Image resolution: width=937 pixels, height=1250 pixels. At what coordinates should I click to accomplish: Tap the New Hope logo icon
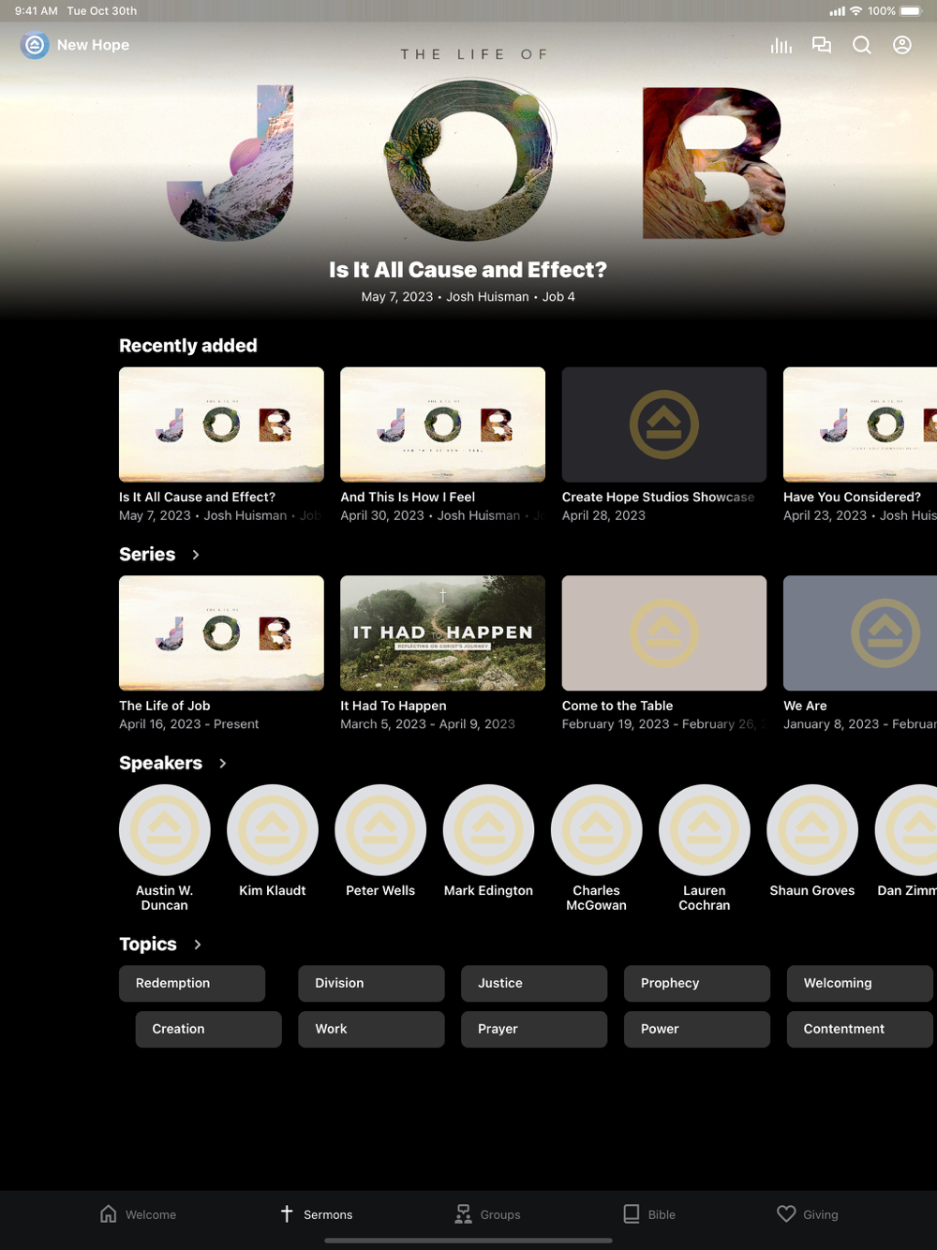tap(35, 45)
